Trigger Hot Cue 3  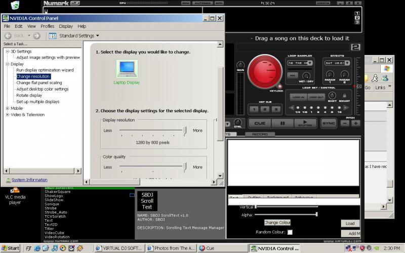coord(276,109)
